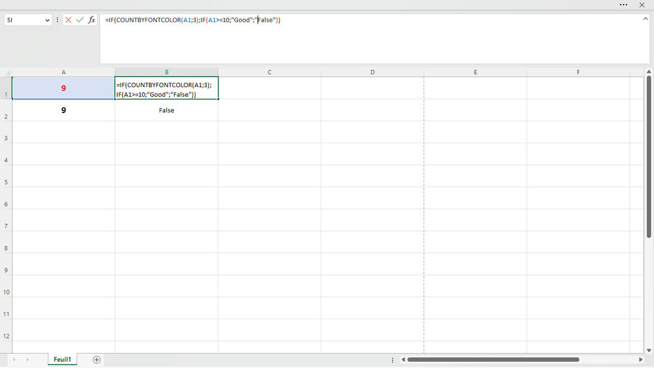The image size is (654, 380).
Task: Click horizontal scrollbar right arrow
Action: pyautogui.click(x=641, y=360)
